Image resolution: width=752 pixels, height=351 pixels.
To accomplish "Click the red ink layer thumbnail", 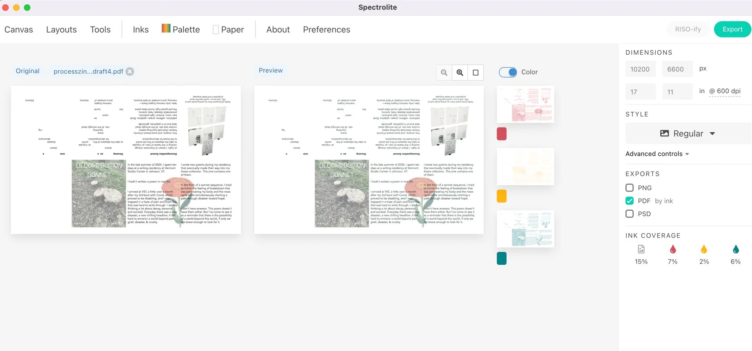I will coord(526,104).
